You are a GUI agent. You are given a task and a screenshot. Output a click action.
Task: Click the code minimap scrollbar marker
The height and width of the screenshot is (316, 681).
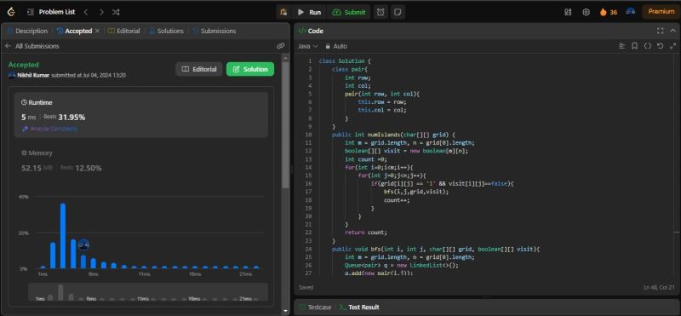pyautogui.click(x=677, y=233)
